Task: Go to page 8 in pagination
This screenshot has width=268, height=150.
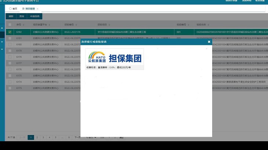Action: (69, 138)
